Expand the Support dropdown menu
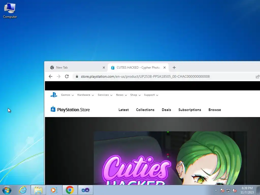 (x=151, y=95)
